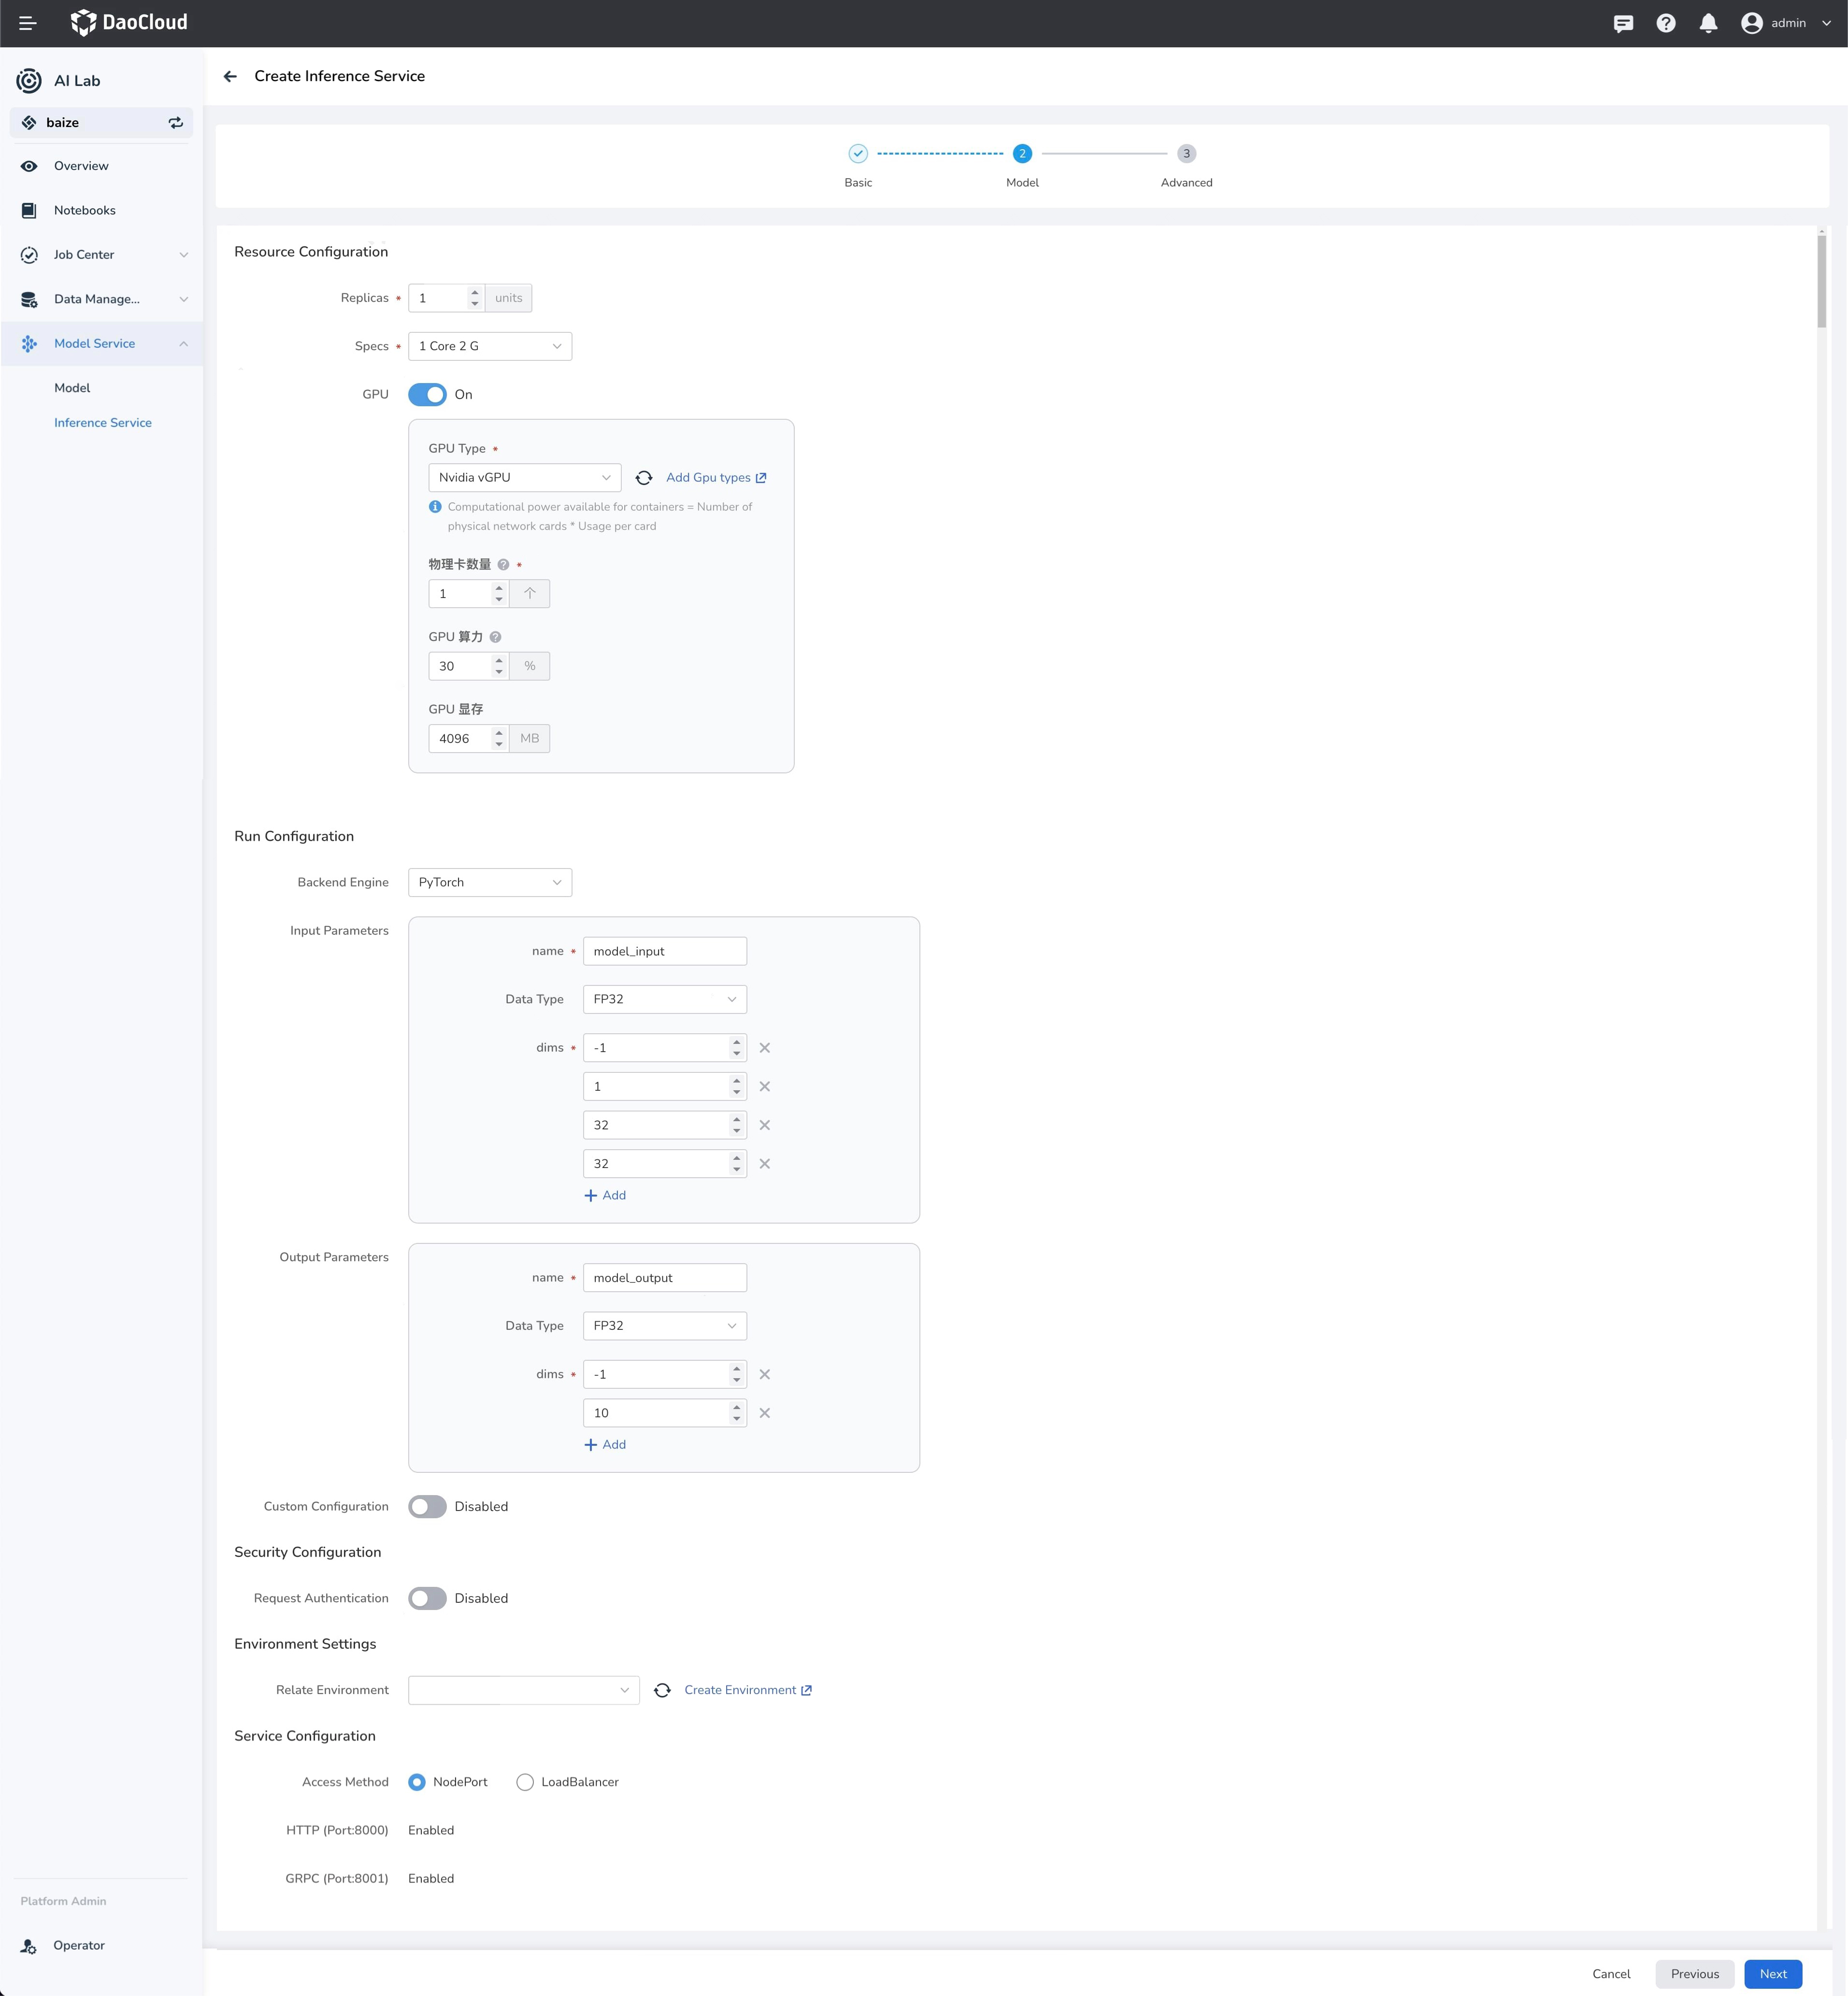1848x1996 pixels.
Task: Open Notebooks in the sidebar
Action: click(85, 210)
